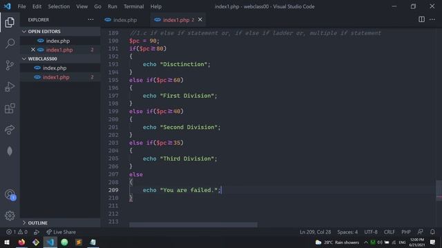442x248 pixels.
Task: Expand the Outline section
Action: [x=60, y=223]
